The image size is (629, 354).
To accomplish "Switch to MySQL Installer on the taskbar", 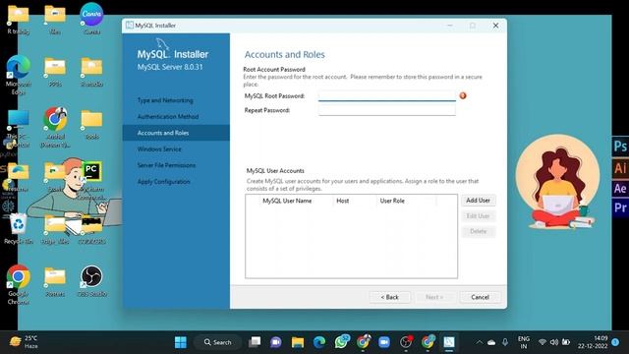I will pos(449,342).
